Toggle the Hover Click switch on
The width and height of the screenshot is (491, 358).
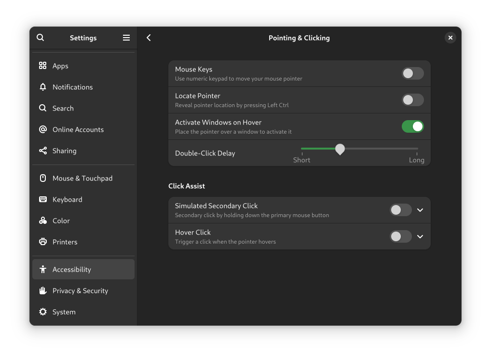coord(400,236)
